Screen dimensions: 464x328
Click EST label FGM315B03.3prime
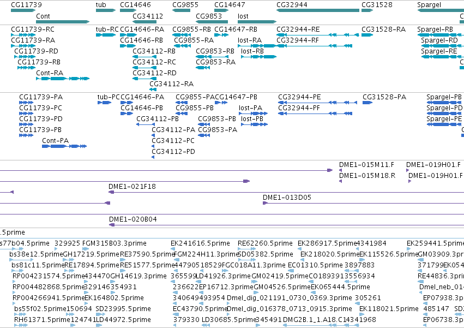pos(114,243)
